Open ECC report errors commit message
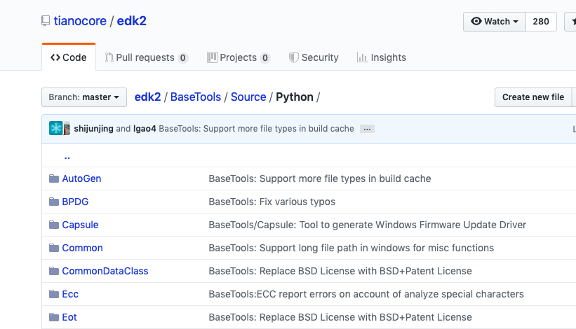 coord(366,294)
